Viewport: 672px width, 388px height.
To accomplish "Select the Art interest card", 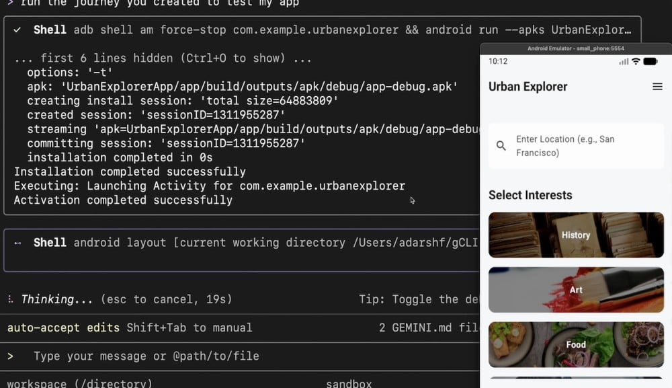I will [576, 290].
